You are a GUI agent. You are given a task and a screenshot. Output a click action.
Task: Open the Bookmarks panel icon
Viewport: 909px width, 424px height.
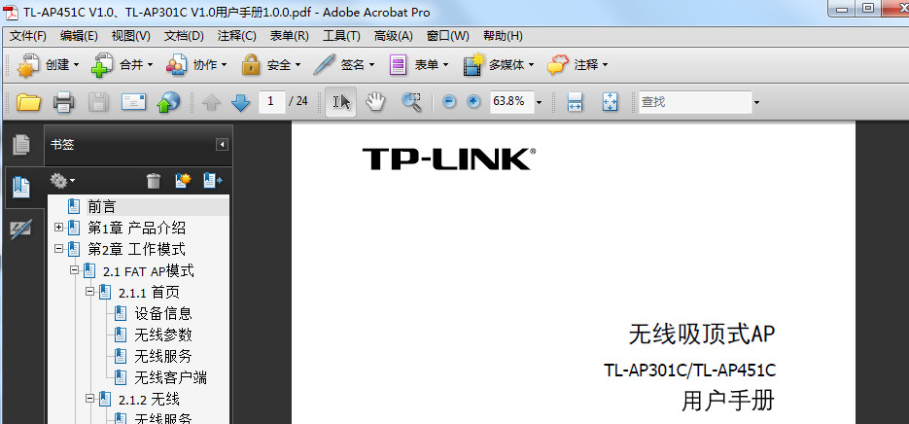[x=21, y=188]
